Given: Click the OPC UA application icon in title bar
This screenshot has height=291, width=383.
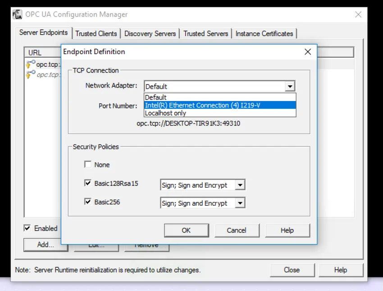Looking at the screenshot, I should pyautogui.click(x=17, y=14).
